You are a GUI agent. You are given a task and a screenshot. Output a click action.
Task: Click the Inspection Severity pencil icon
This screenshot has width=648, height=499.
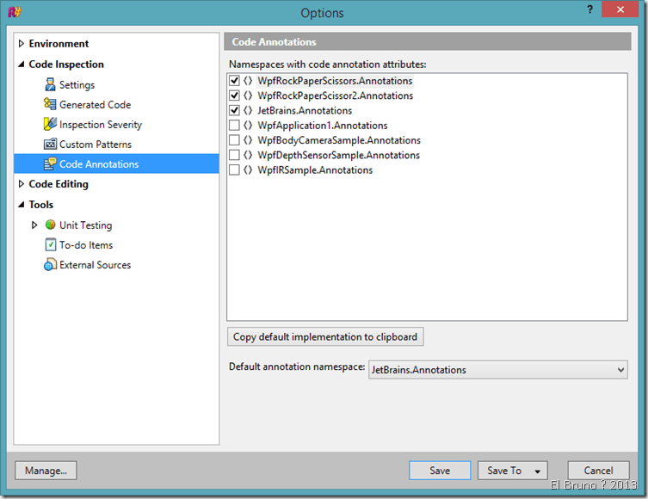50,125
